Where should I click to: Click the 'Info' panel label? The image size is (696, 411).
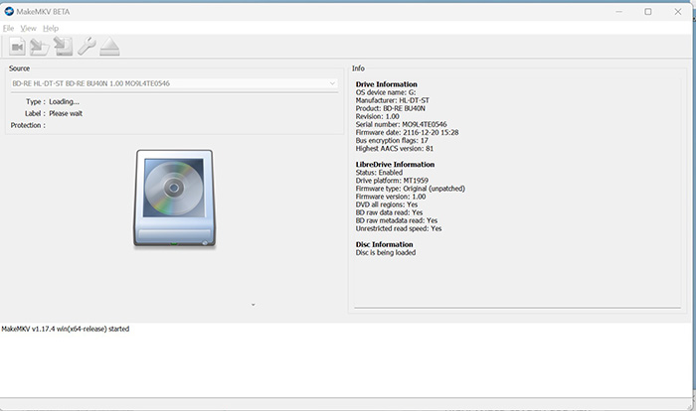coord(358,68)
